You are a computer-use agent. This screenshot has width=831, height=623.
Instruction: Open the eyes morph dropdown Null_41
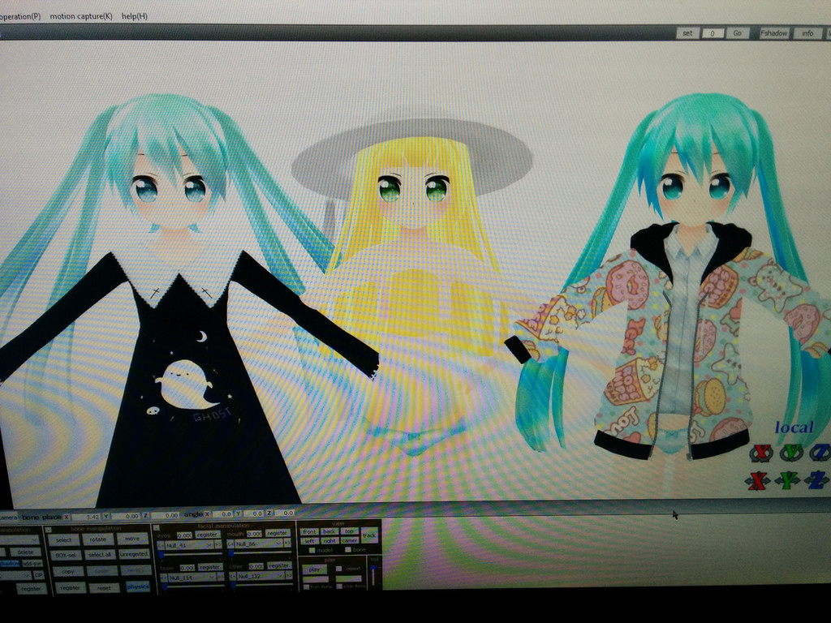pos(189,545)
